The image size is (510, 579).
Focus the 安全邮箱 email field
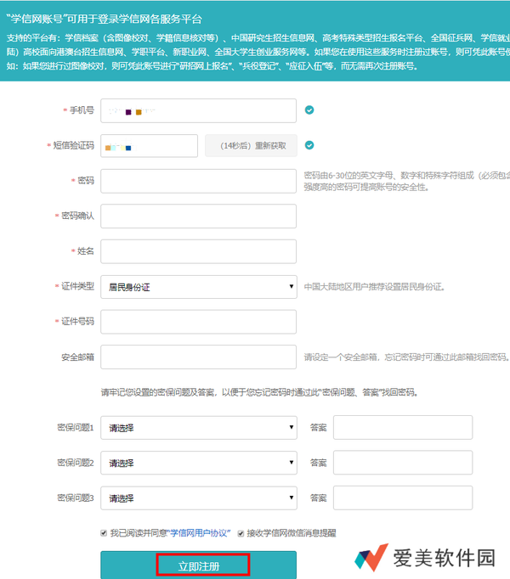tap(198, 357)
